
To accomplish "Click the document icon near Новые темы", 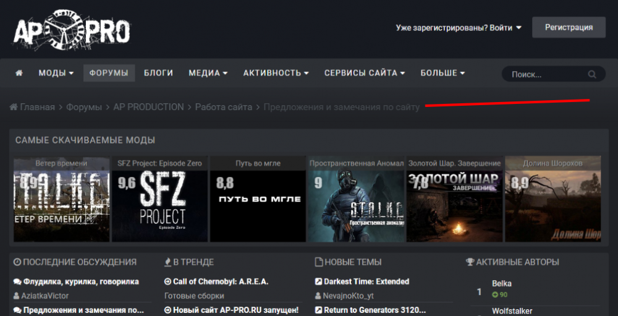I will [x=318, y=262].
